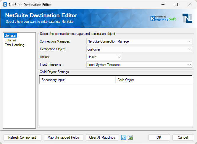Click the Secondary Input column header
Image resolution: width=197 pixels, height=144 pixels.
[x=77, y=80]
